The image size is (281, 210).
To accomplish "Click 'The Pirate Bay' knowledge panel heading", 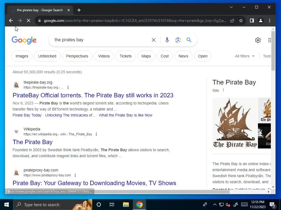I will tap(234, 82).
